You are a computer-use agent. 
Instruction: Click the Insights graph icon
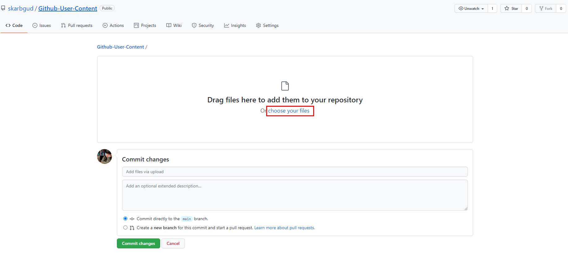[x=227, y=25]
